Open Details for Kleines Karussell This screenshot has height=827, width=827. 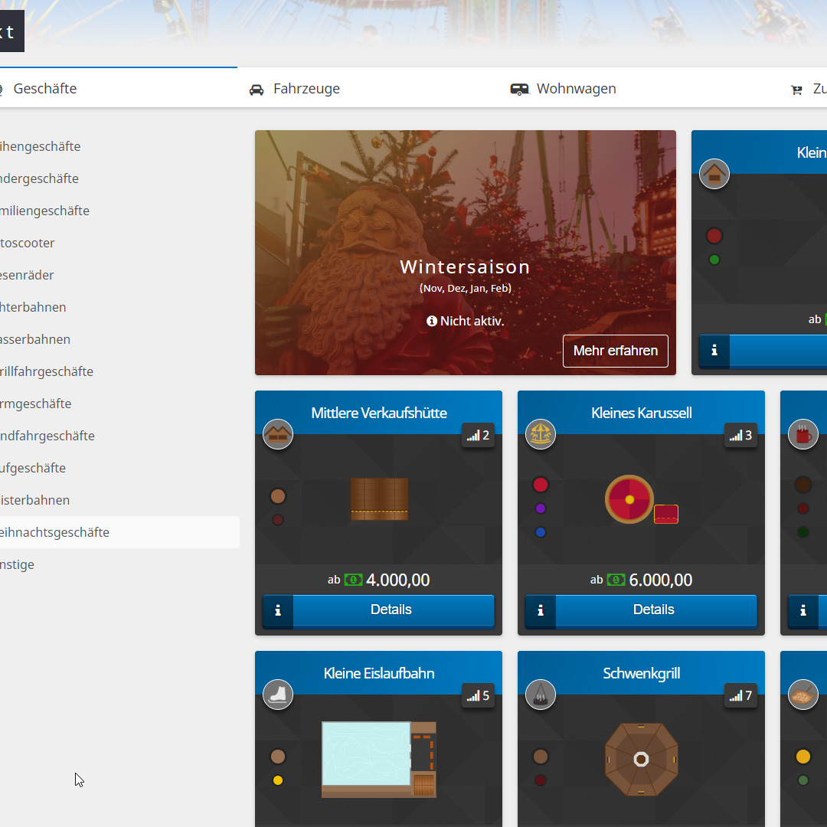click(x=654, y=610)
